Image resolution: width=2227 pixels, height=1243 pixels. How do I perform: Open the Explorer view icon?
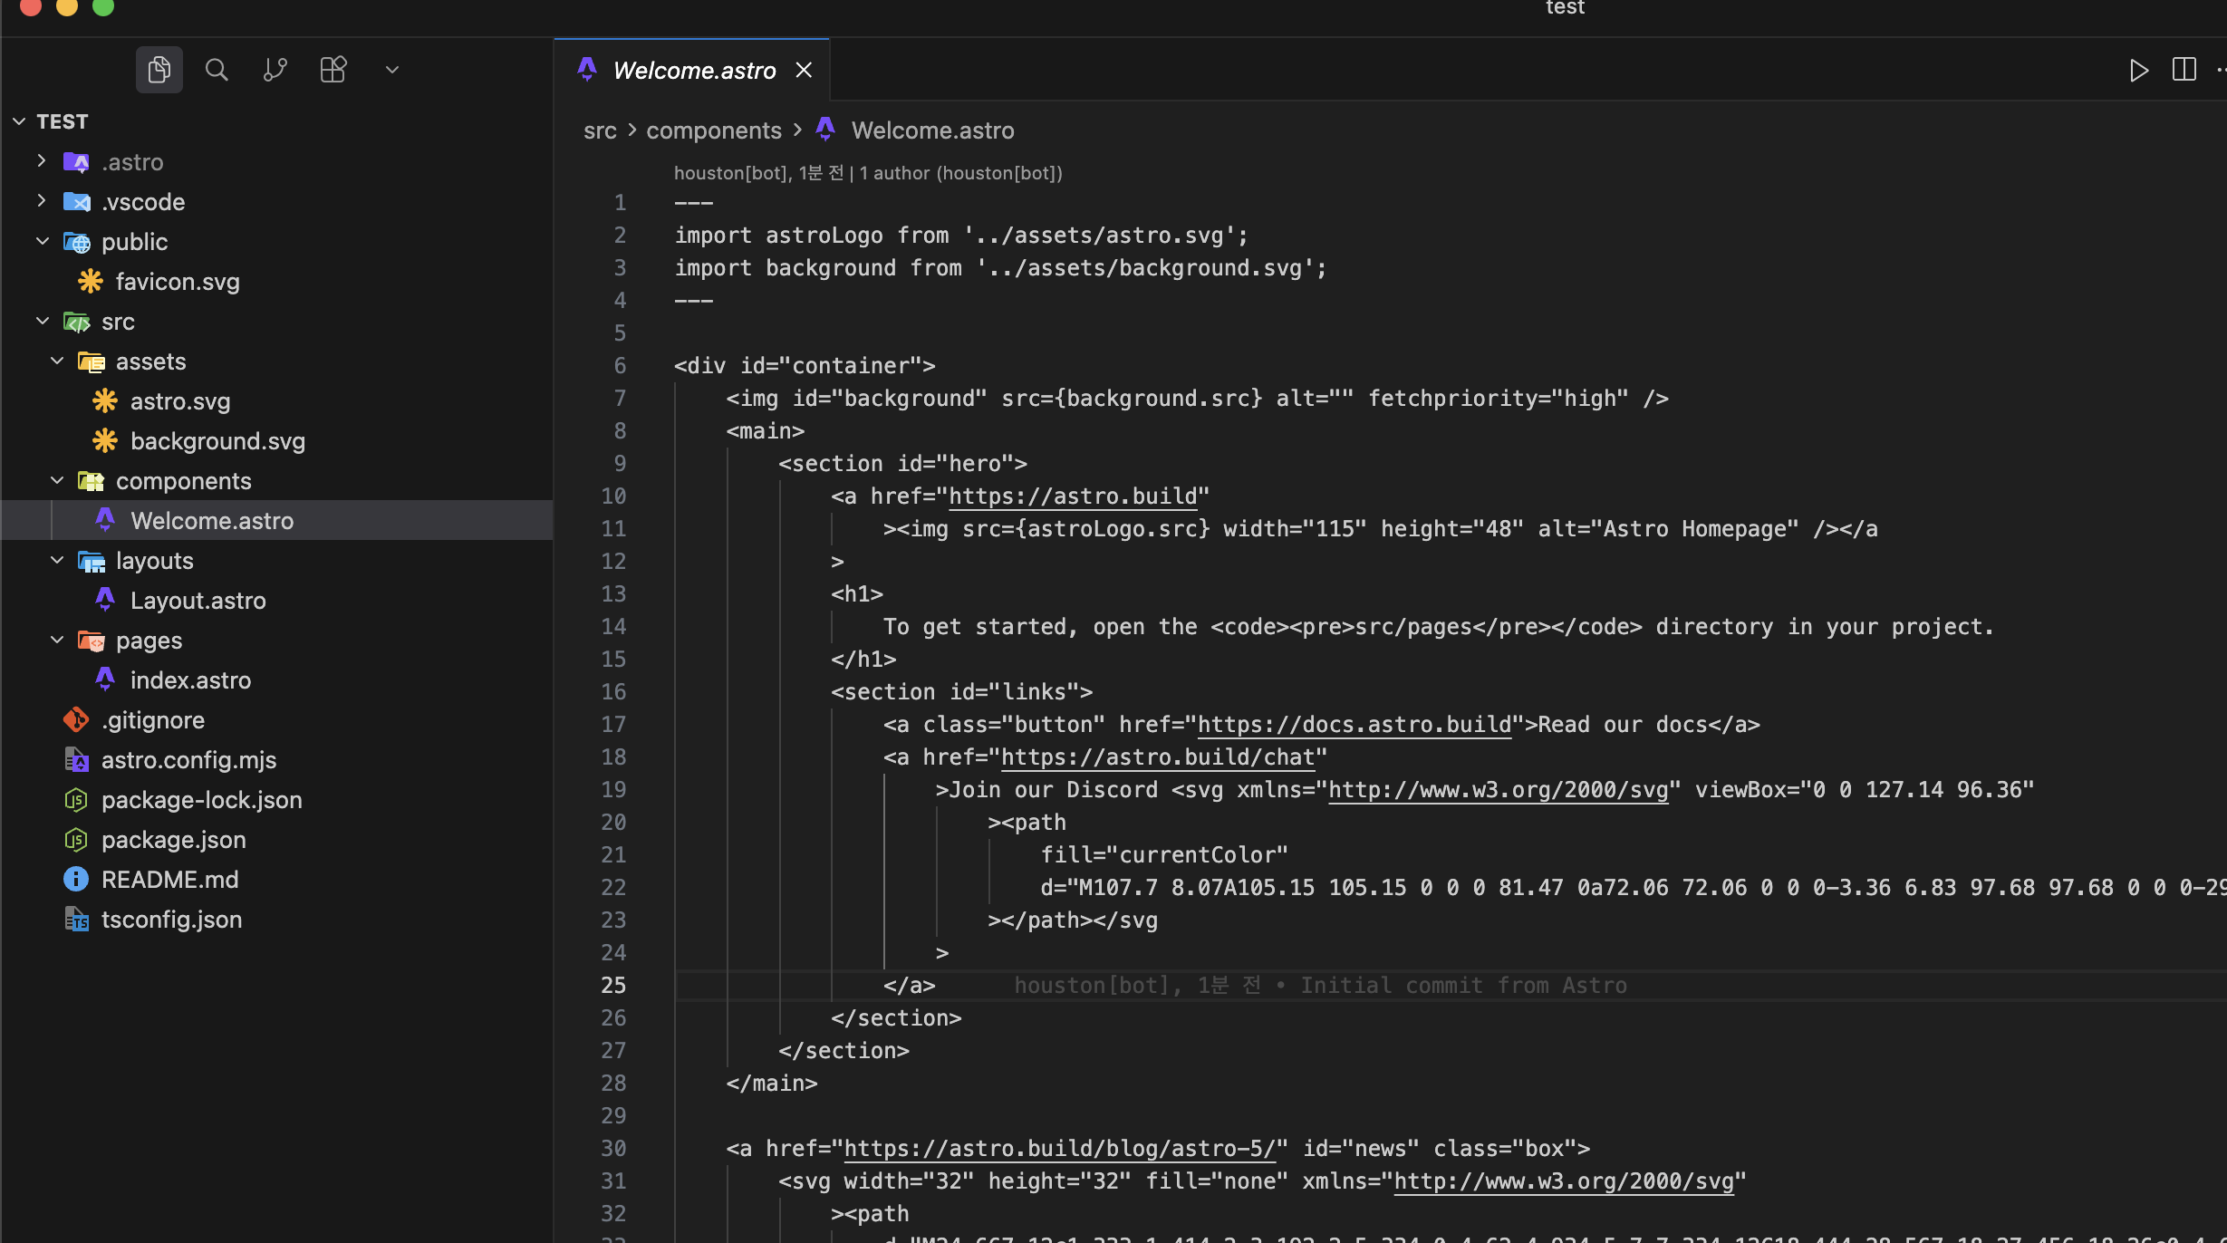pos(159,70)
